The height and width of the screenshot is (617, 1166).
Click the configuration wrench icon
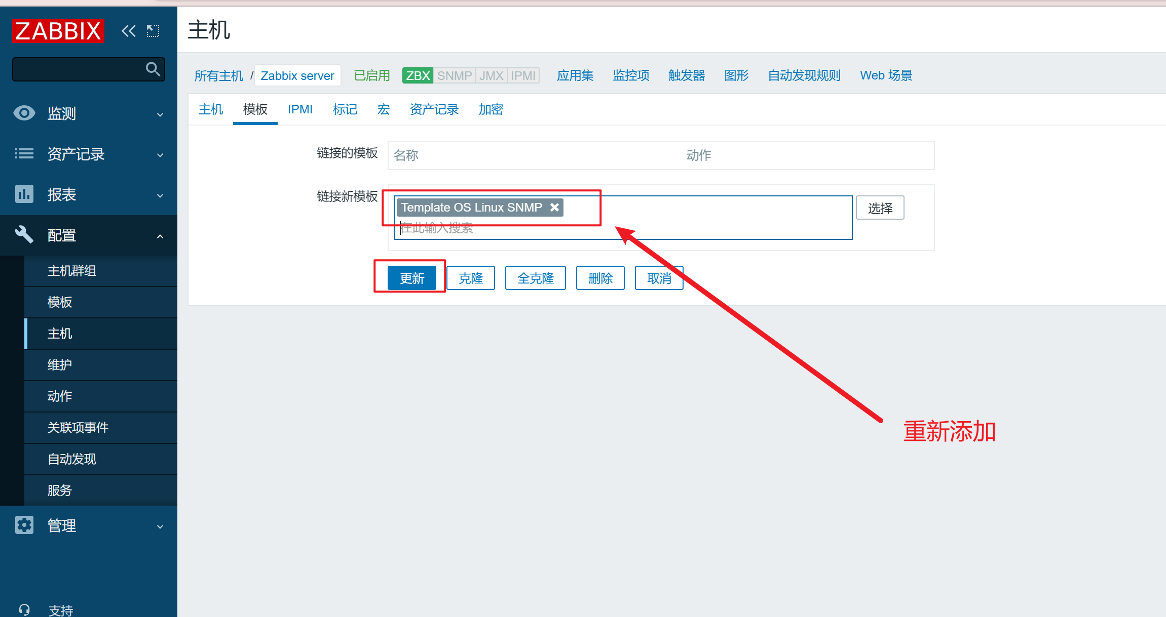[24, 234]
